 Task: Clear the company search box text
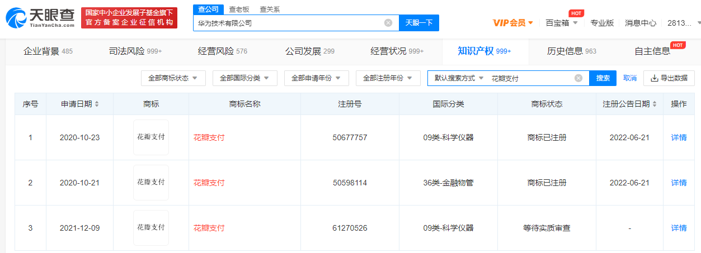[x=388, y=23]
